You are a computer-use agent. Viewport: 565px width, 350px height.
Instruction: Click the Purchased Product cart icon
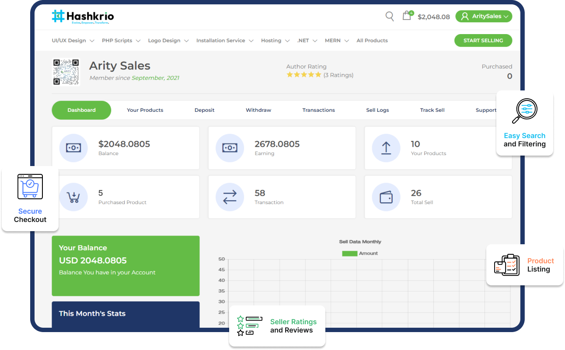click(x=73, y=197)
